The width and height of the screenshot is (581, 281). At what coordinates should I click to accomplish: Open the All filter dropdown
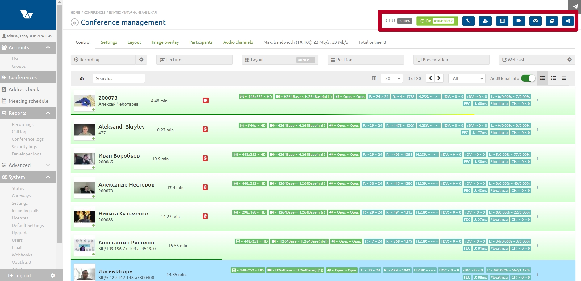pos(467,78)
